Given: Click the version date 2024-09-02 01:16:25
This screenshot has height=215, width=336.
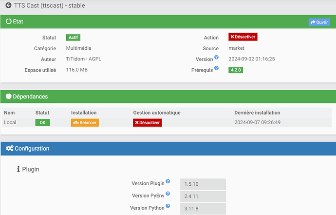Looking at the screenshot, I should [252, 59].
